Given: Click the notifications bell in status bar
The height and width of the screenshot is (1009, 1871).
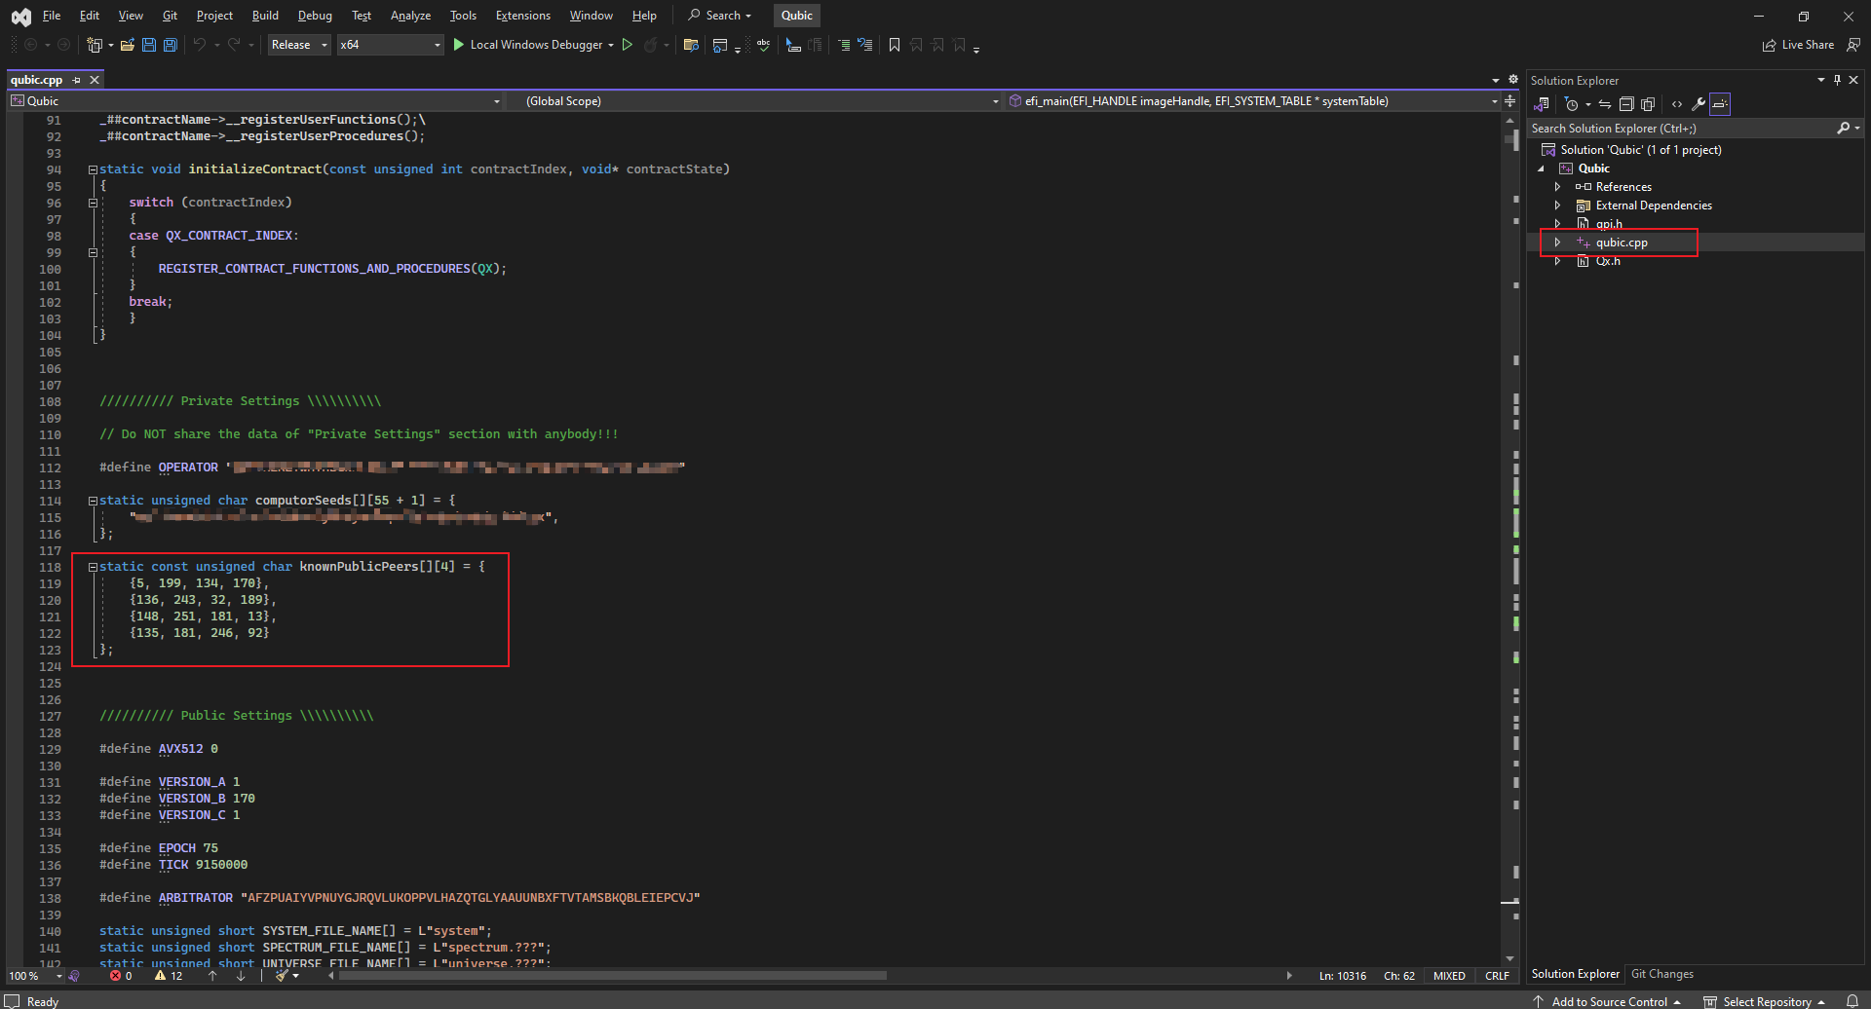Looking at the screenshot, I should [1852, 1001].
